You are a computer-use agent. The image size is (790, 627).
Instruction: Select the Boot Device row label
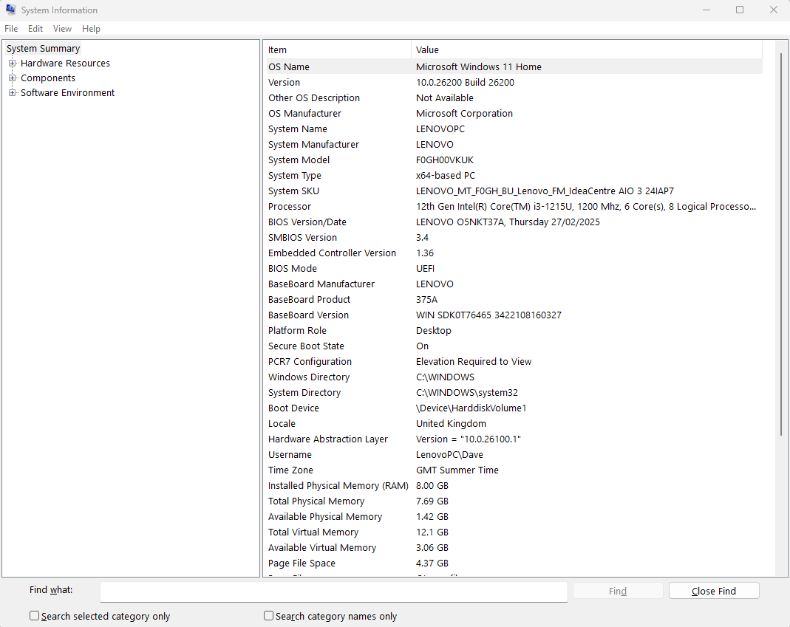pyautogui.click(x=293, y=408)
